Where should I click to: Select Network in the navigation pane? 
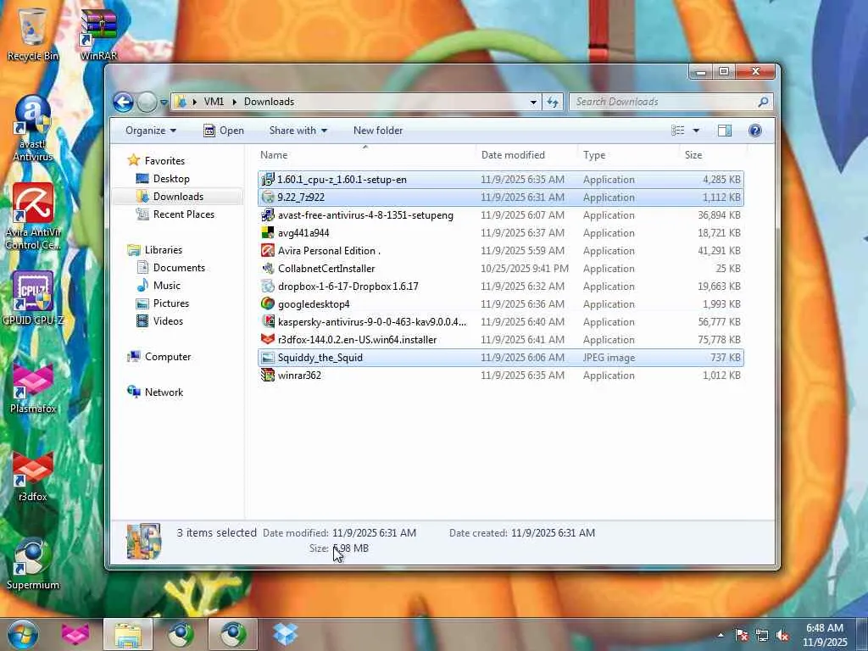(x=164, y=392)
